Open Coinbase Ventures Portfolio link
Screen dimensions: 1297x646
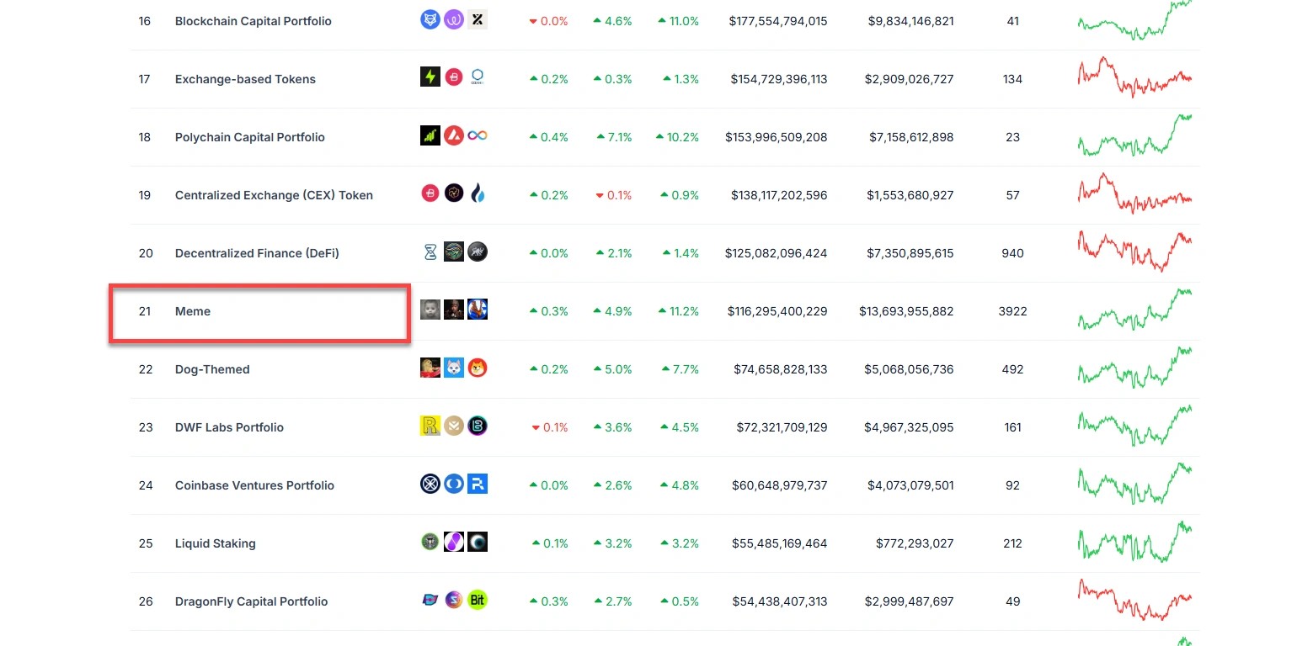[x=254, y=485]
